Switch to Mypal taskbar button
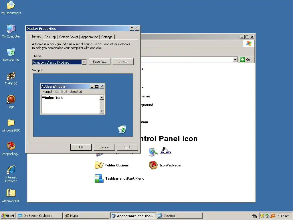 coord(86,216)
